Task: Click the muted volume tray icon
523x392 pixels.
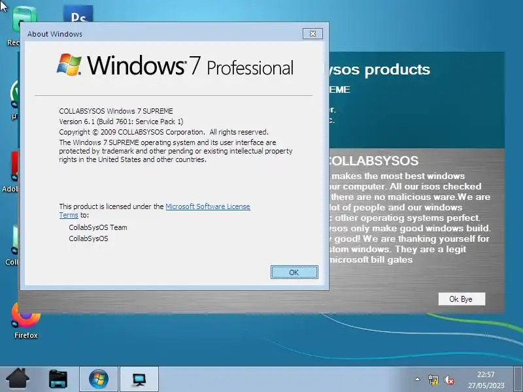Action: click(x=449, y=380)
